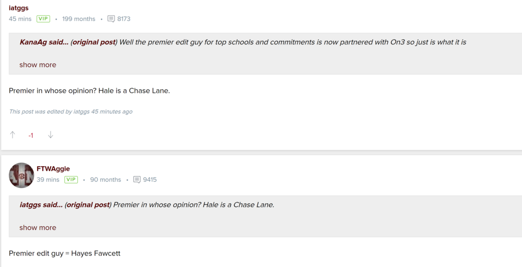Screen dimensions: 522x267
Task: Click the 39 mins timestamp
Action: (x=48, y=180)
